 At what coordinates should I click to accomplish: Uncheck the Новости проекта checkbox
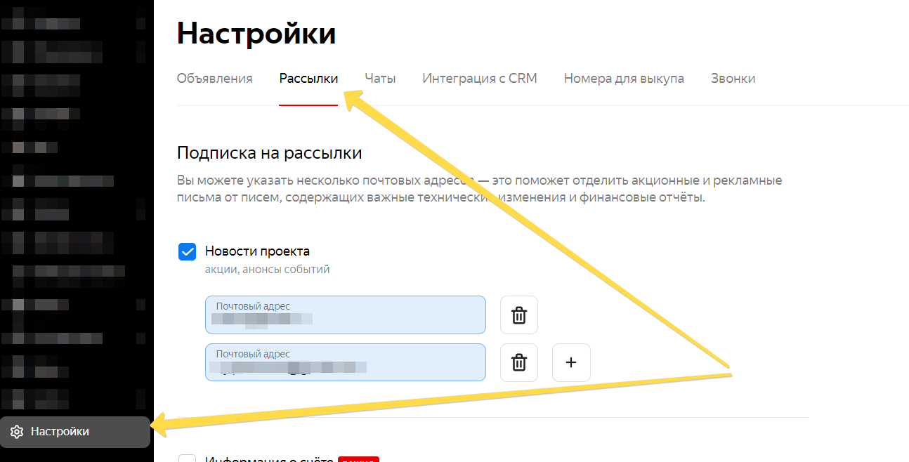(x=188, y=252)
